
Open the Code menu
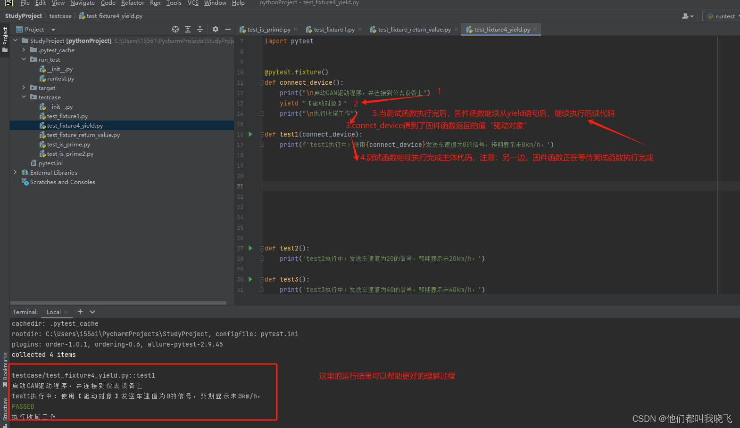tap(108, 3)
